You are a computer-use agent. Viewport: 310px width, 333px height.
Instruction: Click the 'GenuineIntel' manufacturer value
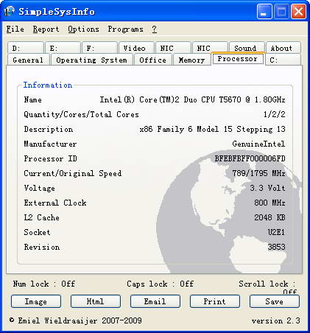coord(258,144)
